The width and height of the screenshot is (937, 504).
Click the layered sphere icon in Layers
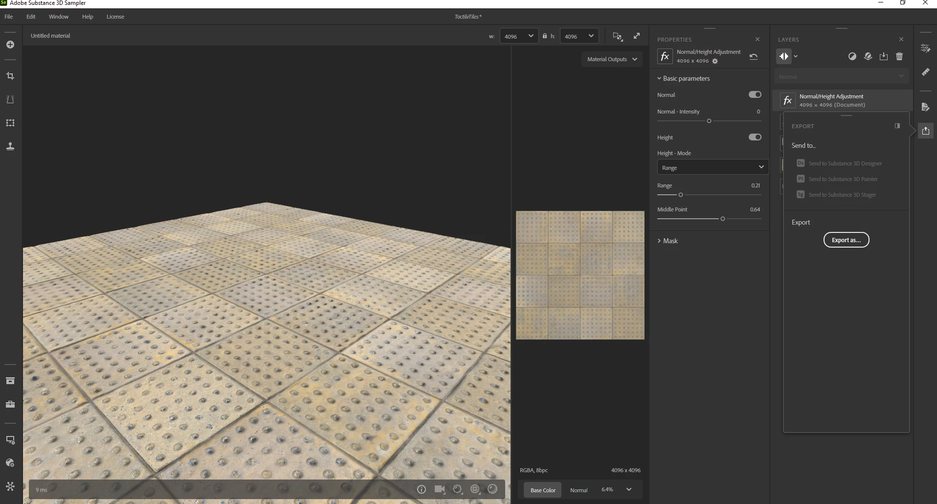[868, 56]
